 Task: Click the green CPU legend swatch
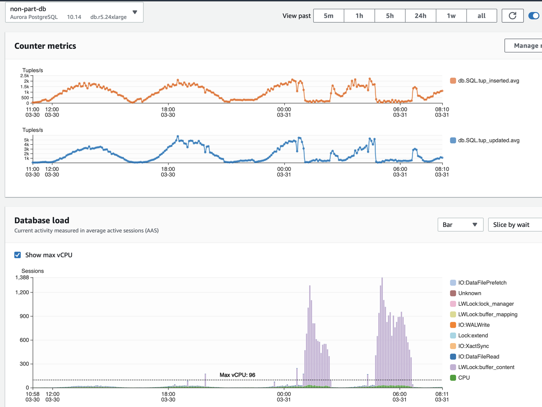tap(453, 378)
